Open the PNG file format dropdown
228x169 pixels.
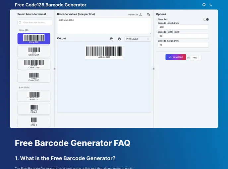(196, 58)
